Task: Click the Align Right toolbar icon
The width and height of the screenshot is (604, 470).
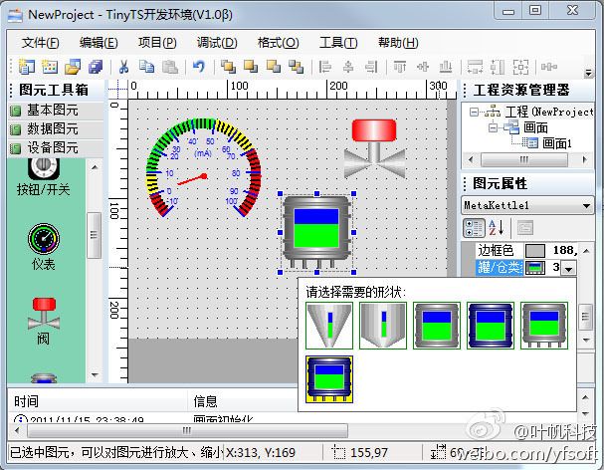Action: click(371, 67)
